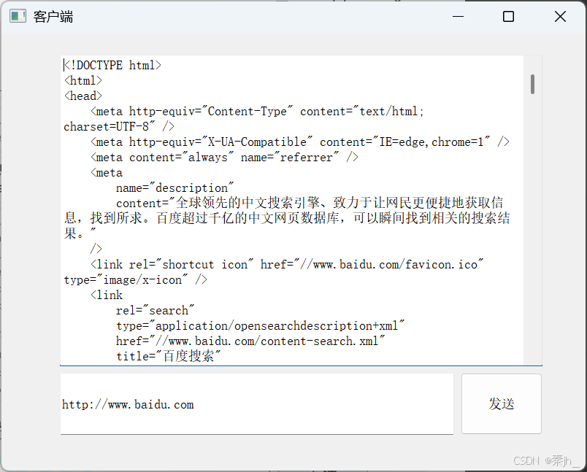Click the content-search.xml href line
Screen dimensions: 587x472
click(x=251, y=341)
